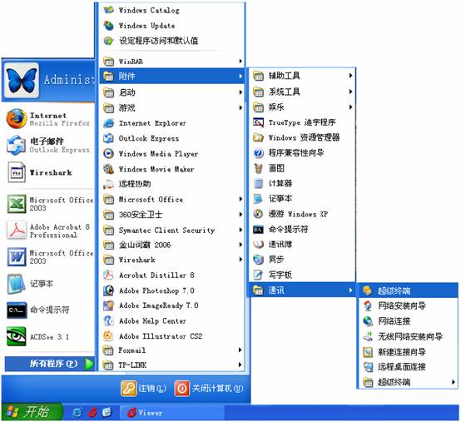Expand the Symantec Client Security arrow
461x422 pixels.
240,230
